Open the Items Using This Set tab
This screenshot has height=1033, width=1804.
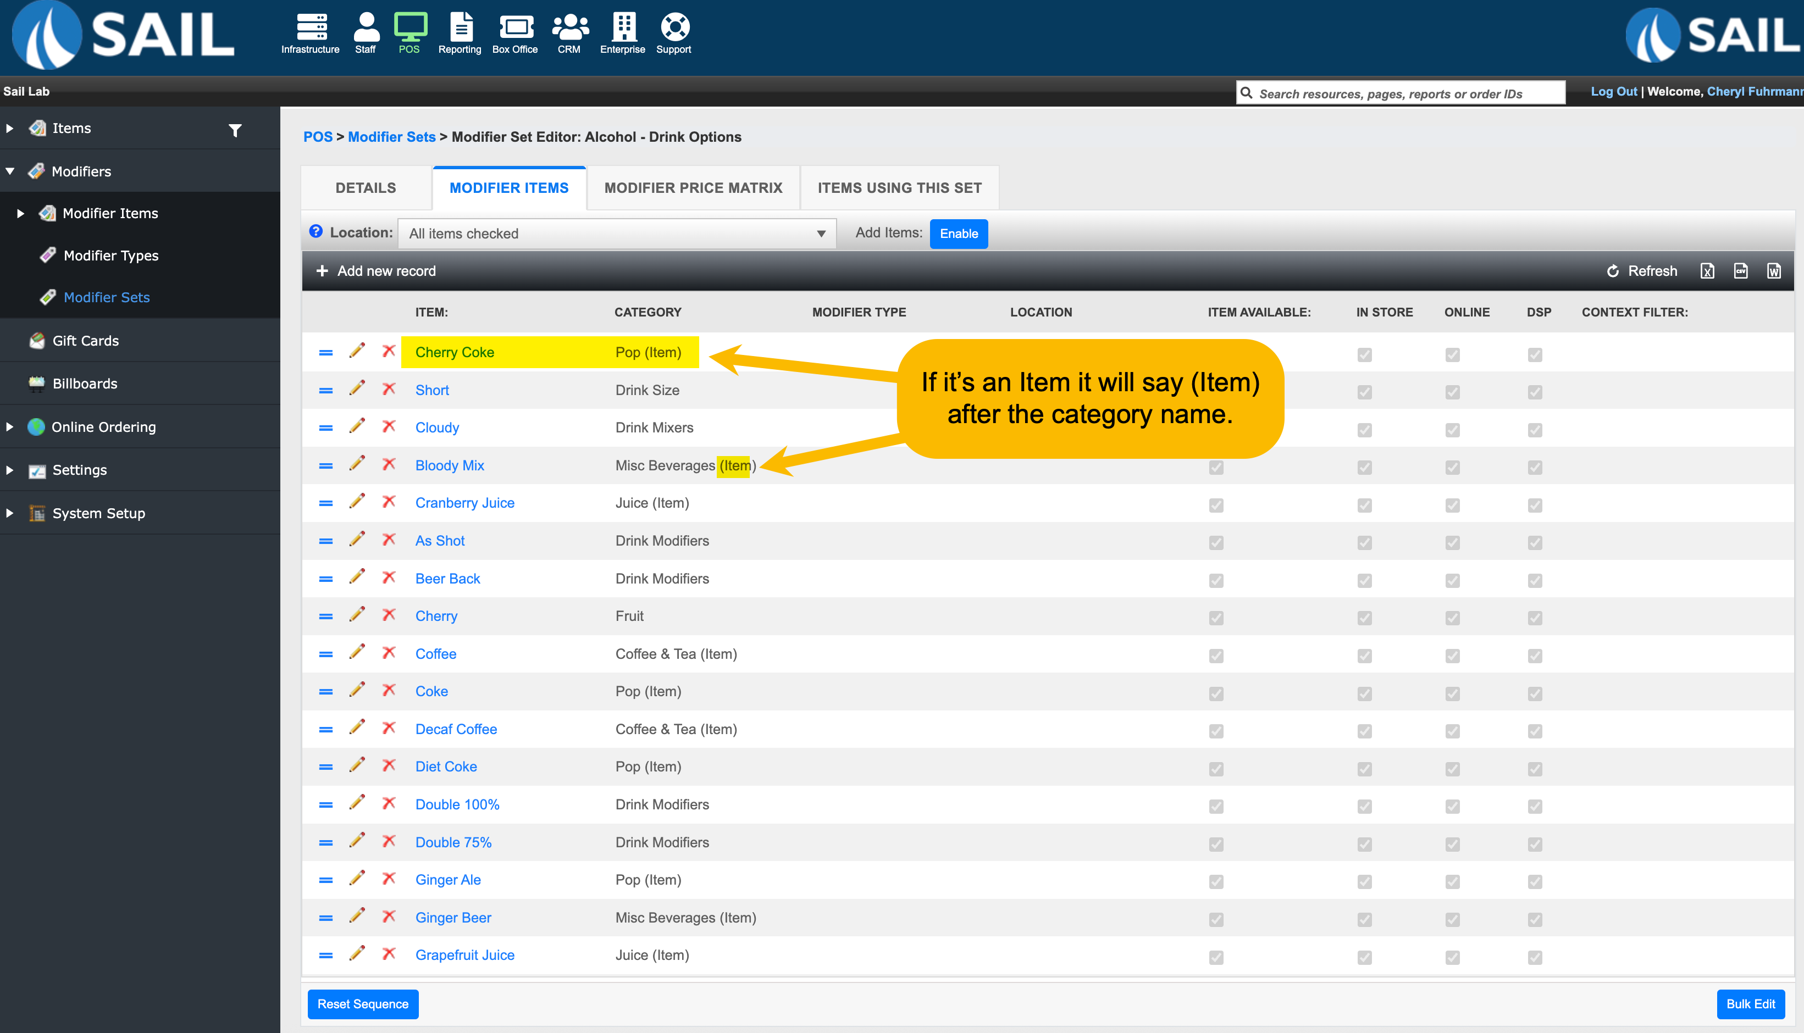click(x=899, y=188)
